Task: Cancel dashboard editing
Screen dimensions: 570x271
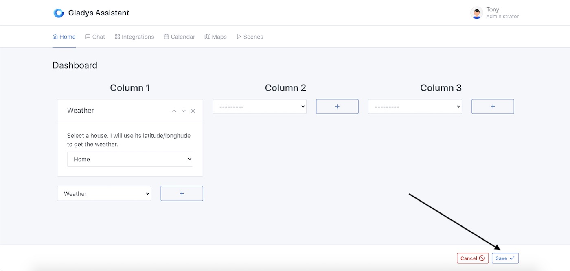Action: click(x=472, y=258)
